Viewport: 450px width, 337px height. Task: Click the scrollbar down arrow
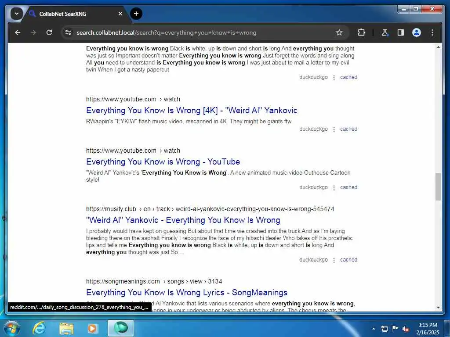point(438,308)
